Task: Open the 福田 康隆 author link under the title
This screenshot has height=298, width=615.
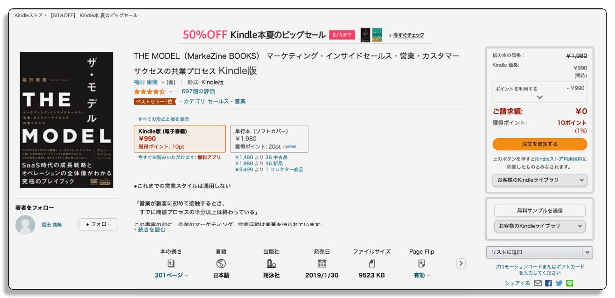Action: pyautogui.click(x=146, y=82)
